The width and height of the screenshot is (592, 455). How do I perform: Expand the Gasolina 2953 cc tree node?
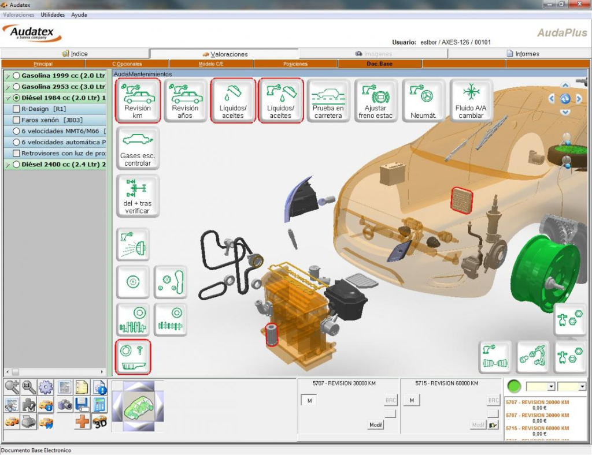(8, 87)
